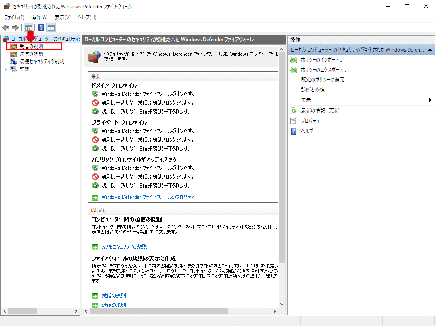Click the プロパティ icon in actions pane
The width and height of the screenshot is (436, 326).
tap(294, 121)
